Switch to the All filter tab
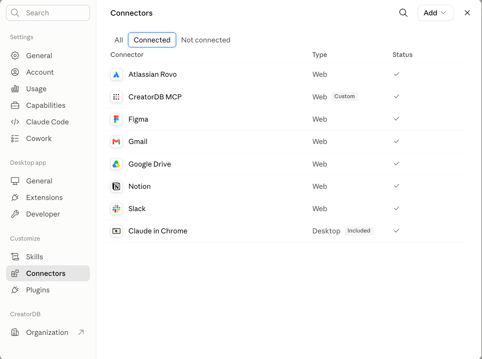 [x=119, y=40]
